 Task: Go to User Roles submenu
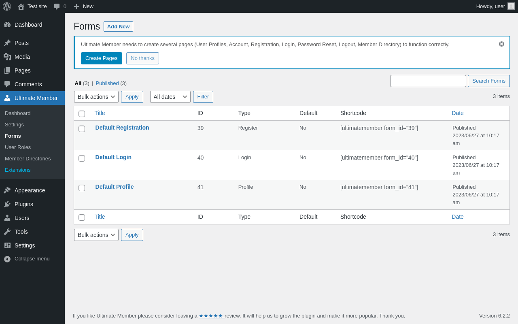[x=18, y=147]
